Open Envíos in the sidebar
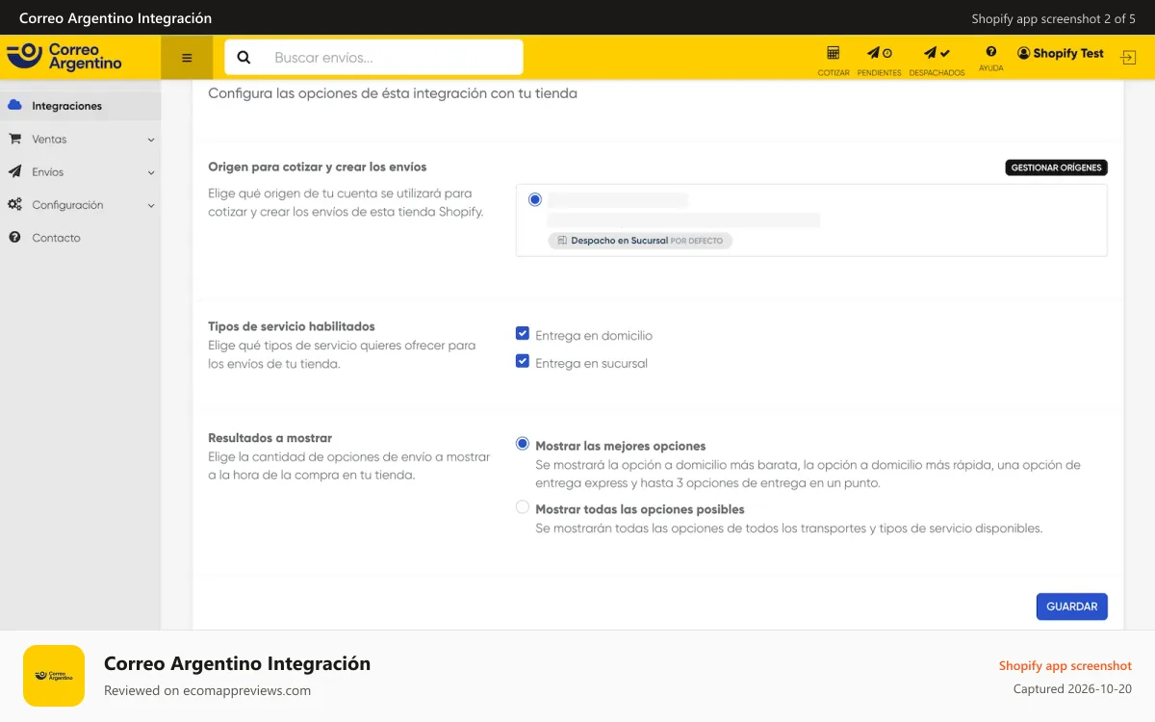This screenshot has height=722, width=1155. tap(81, 171)
